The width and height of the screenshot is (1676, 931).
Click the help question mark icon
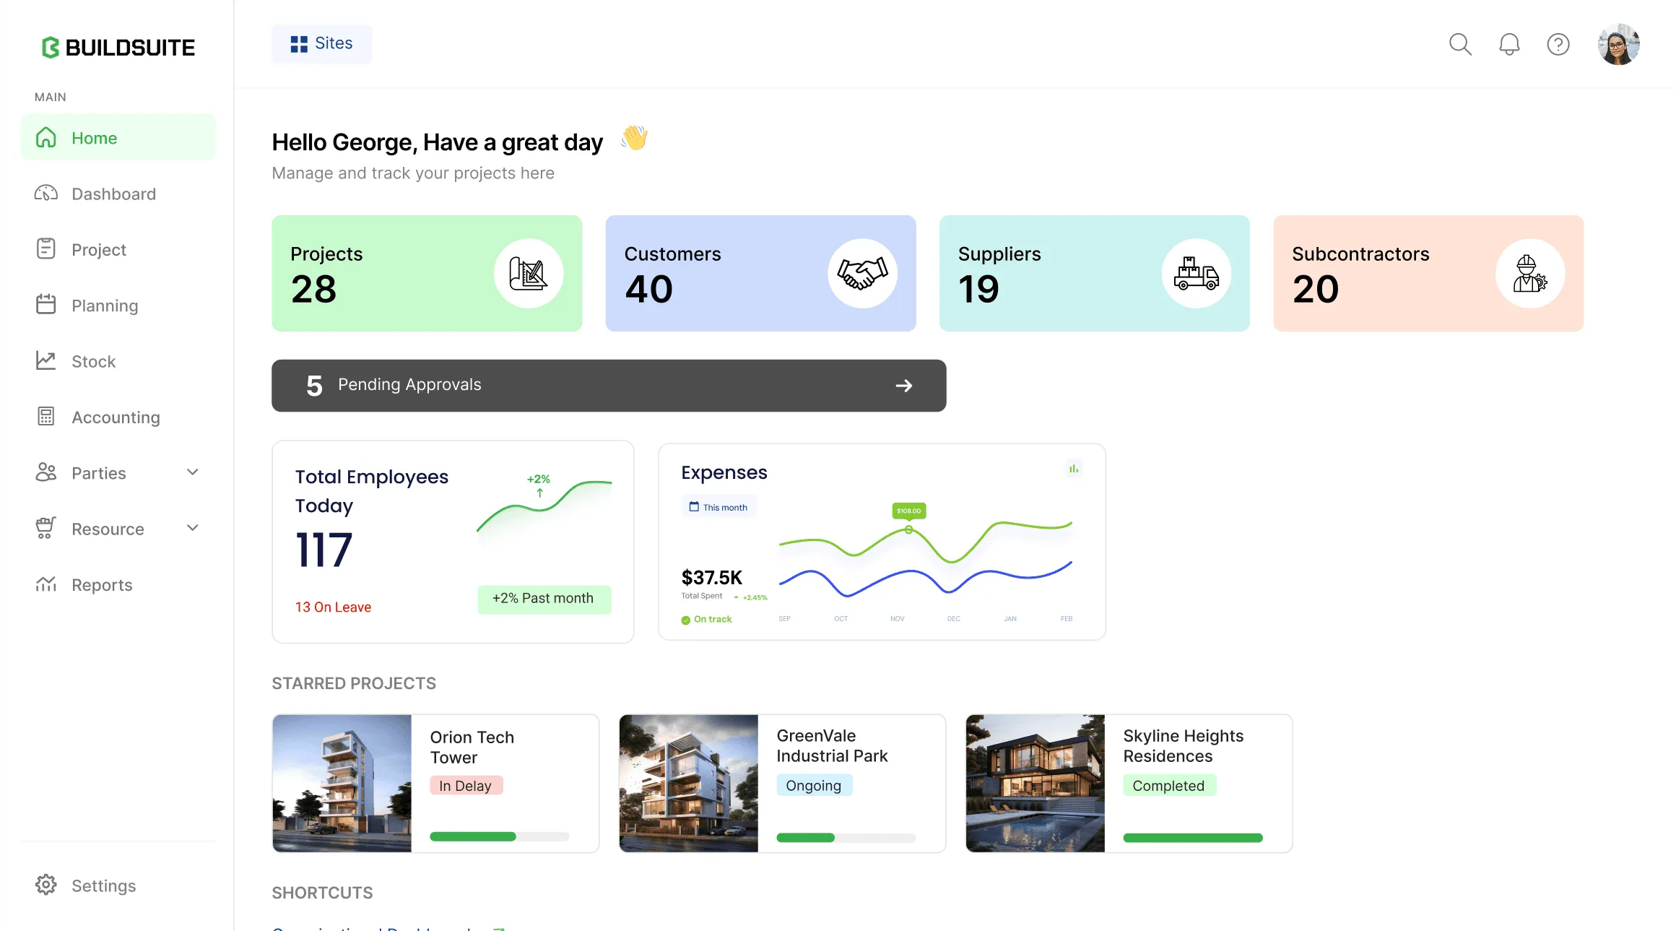coord(1558,44)
